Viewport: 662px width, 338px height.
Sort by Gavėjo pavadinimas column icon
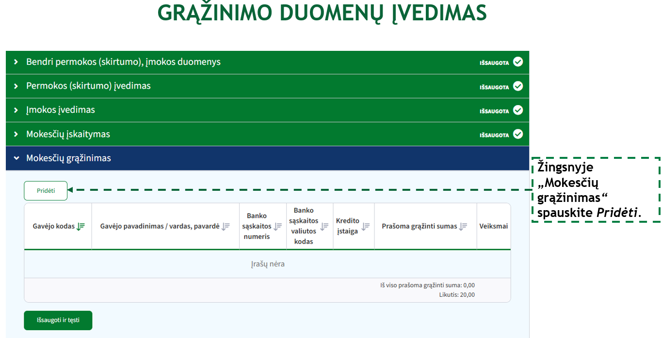226,226
